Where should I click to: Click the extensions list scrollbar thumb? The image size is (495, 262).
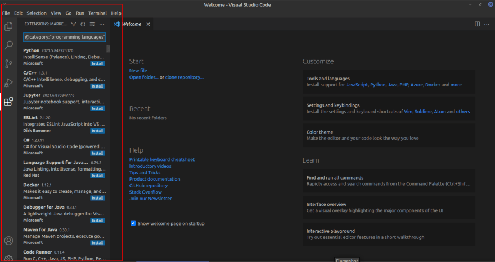point(108,49)
